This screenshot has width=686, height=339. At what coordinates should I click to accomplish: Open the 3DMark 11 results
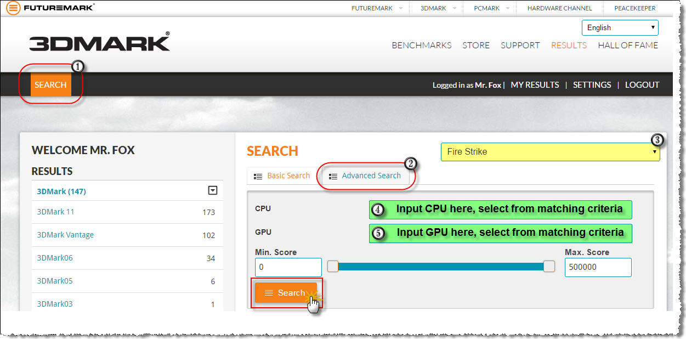coord(55,212)
